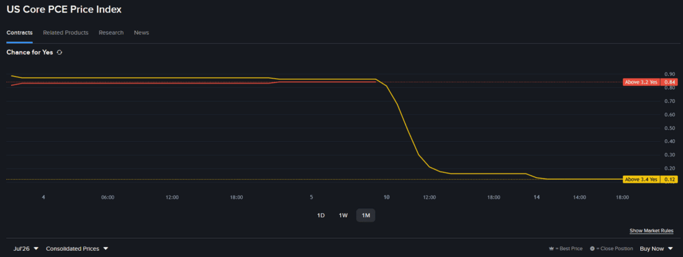
Task: Refresh the Chance for Yes chart
Action: [60, 53]
